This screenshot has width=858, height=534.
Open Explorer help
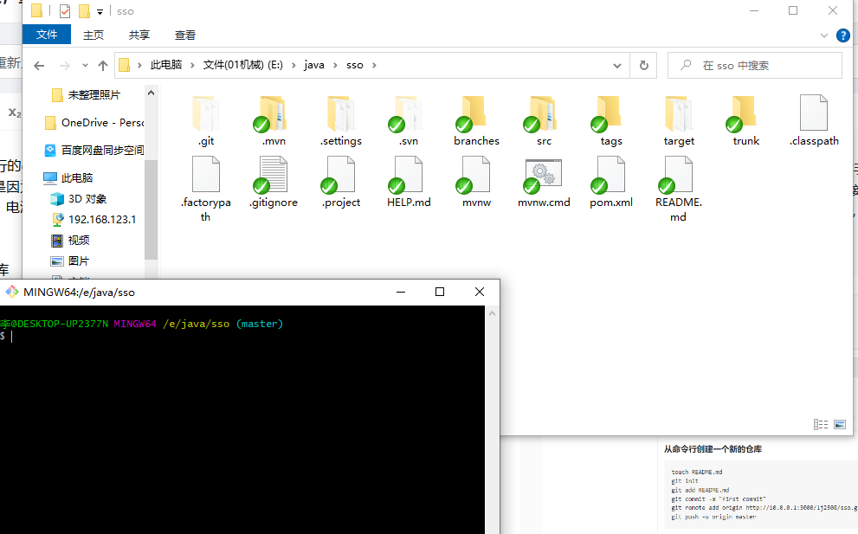pos(843,35)
